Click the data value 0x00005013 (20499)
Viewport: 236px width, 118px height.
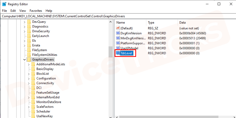(192, 38)
